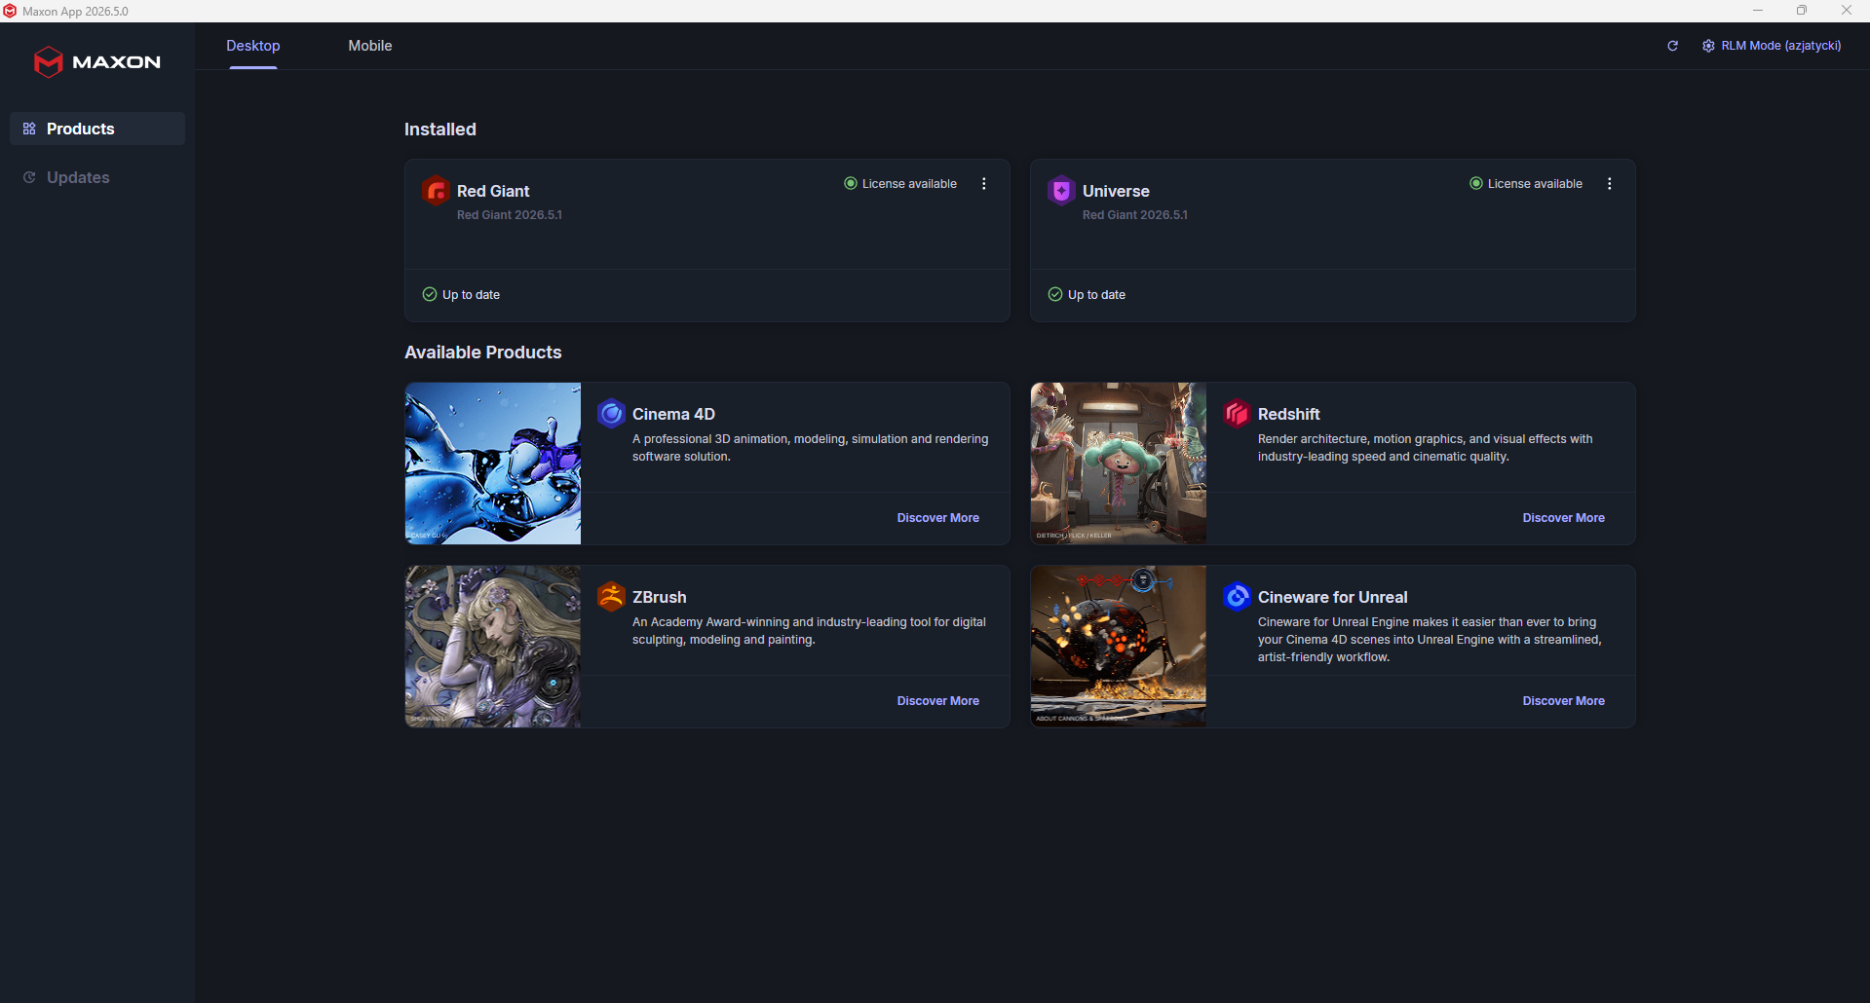Open the Redshift preview thumbnail
Image resolution: width=1870 pixels, height=1003 pixels.
coord(1119,464)
